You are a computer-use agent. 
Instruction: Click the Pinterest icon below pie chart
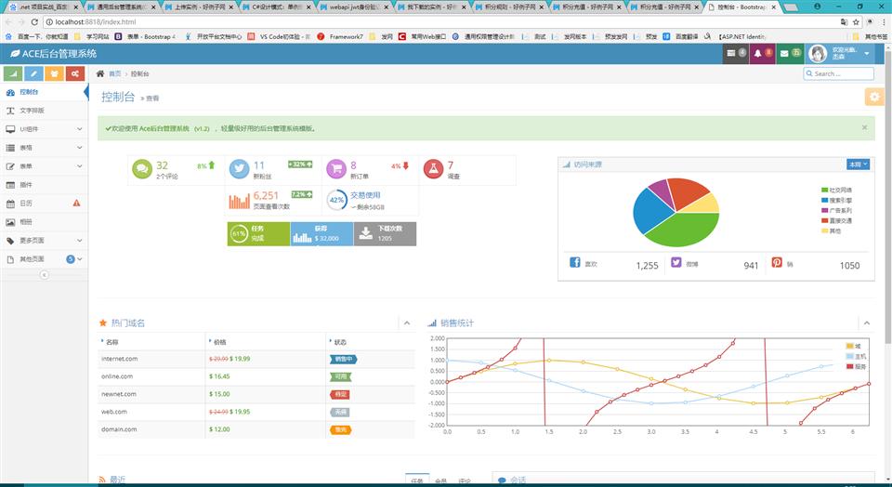pyautogui.click(x=777, y=263)
